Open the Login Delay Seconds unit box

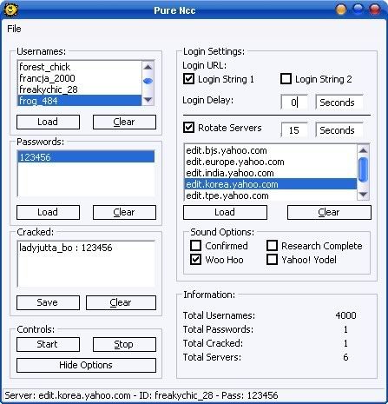pyautogui.click(x=339, y=103)
